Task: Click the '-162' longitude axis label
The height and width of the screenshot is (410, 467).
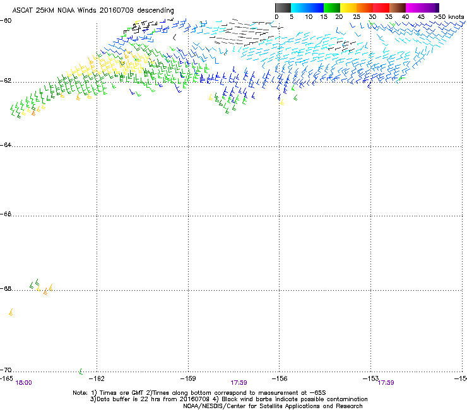Action: (97, 378)
